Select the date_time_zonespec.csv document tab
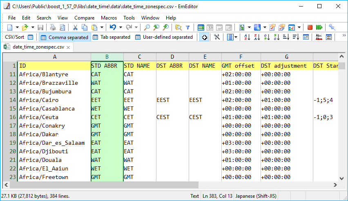Viewport: 348px width, 201px height. [38, 47]
